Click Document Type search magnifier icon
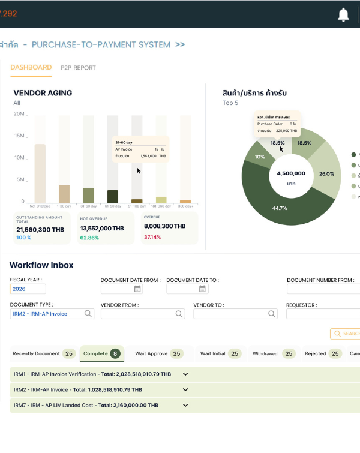 88,313
